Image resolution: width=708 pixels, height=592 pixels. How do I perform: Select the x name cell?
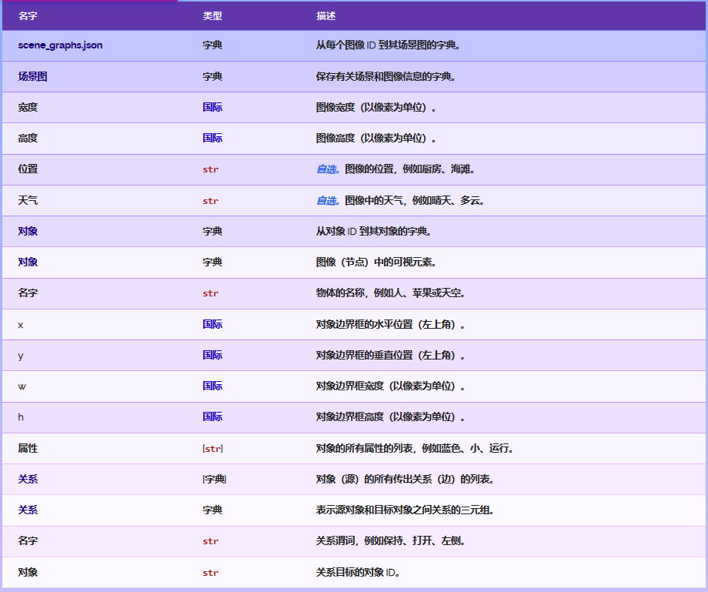(20, 325)
